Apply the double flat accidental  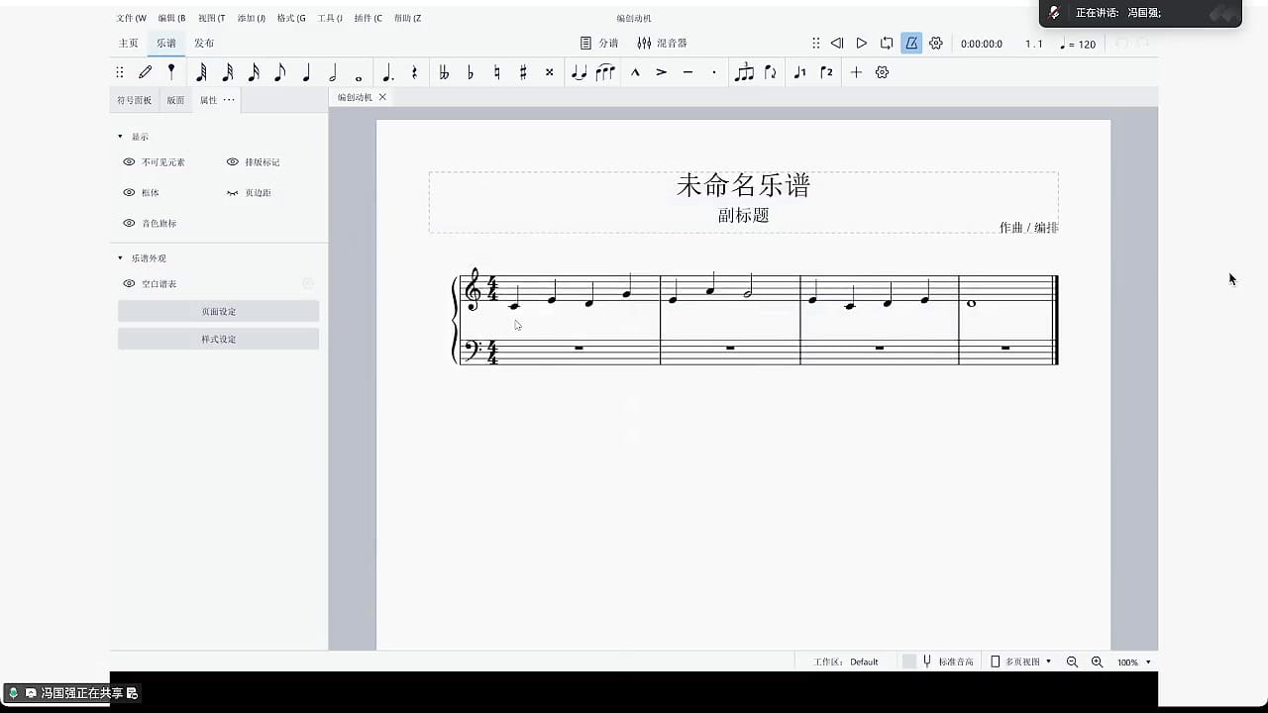pyautogui.click(x=444, y=72)
